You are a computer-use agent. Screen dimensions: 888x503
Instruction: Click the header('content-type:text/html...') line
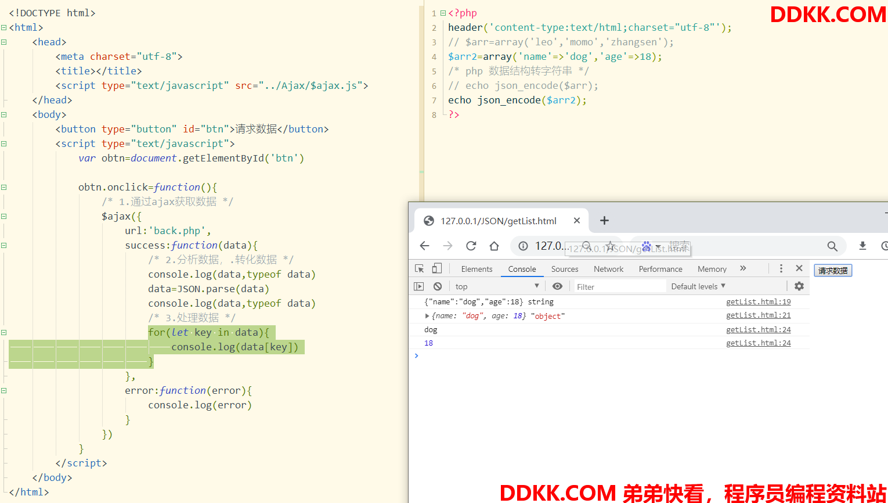(x=590, y=27)
